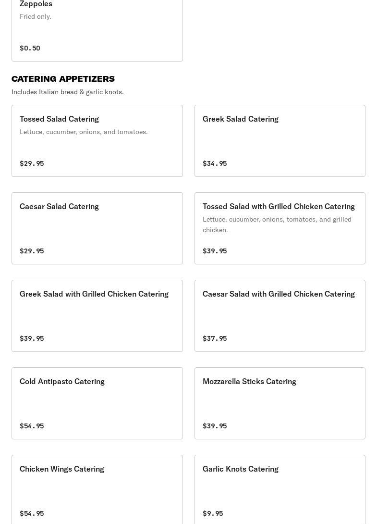Click the $34.95 Greek Salad price
The image size is (377, 524).
[215, 163]
